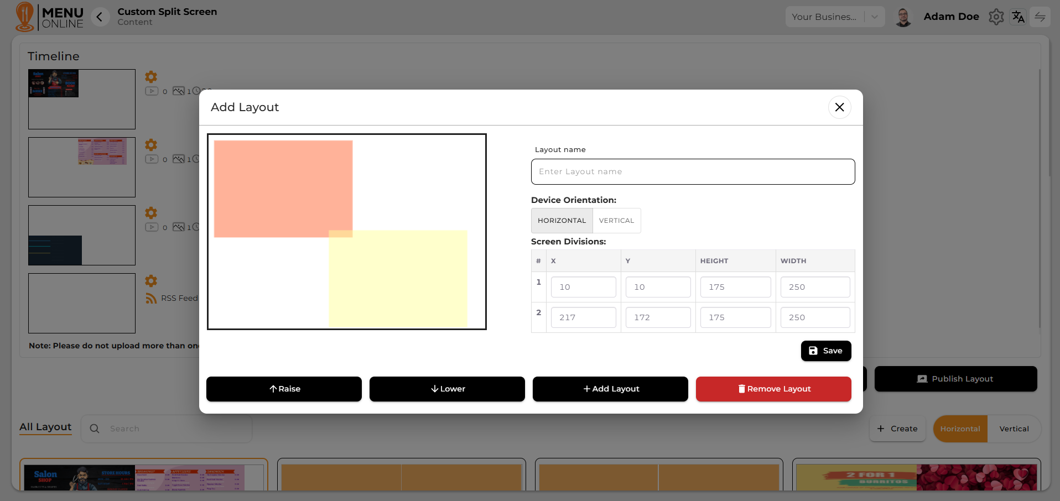This screenshot has width=1060, height=501.
Task: Click the RSS Feed icon in timeline
Action: tap(151, 299)
